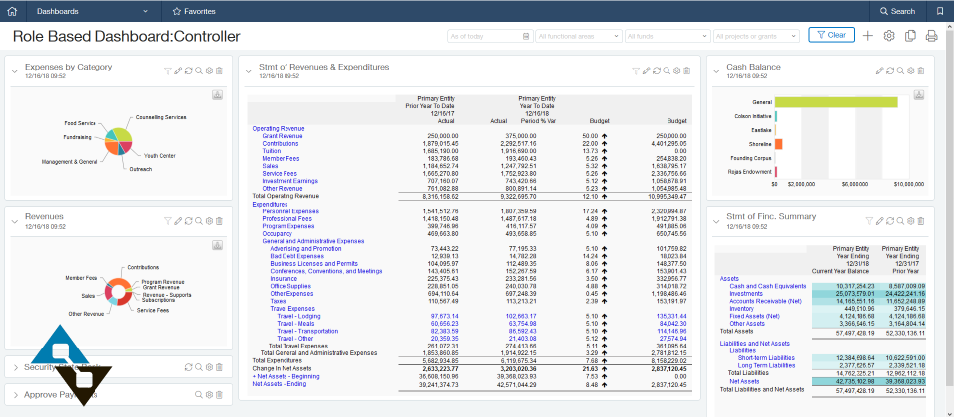Select the General bar in Cash Balance chart
The image size is (954, 417).
[837, 102]
